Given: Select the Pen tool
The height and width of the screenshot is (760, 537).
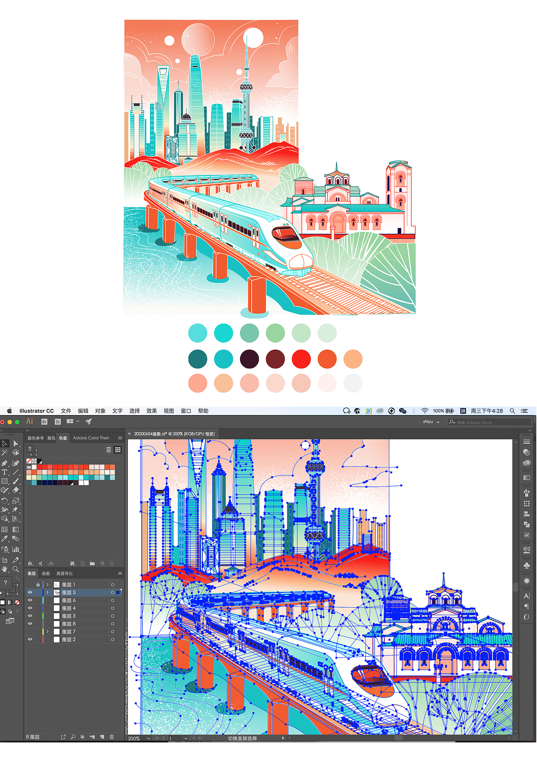Looking at the screenshot, I should tap(5, 463).
